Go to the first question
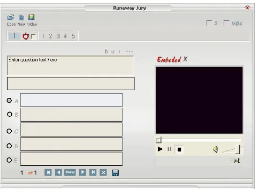The height and width of the screenshot is (190, 257). [x=48, y=172]
